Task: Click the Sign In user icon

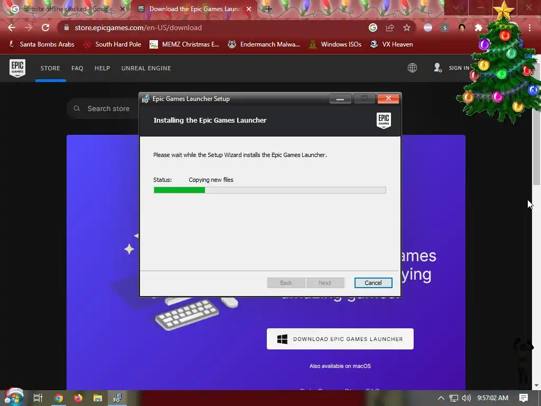Action: tap(437, 68)
